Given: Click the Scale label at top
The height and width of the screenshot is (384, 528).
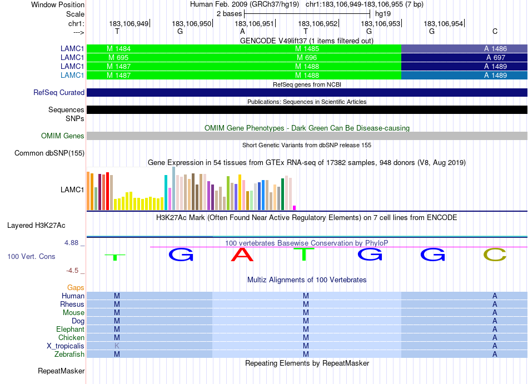Looking at the screenshot, I should tap(75, 14).
